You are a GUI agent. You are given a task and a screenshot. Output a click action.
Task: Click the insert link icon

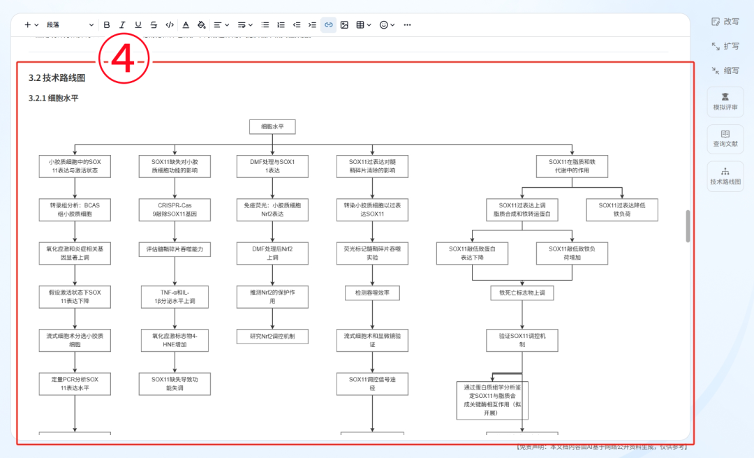(328, 25)
